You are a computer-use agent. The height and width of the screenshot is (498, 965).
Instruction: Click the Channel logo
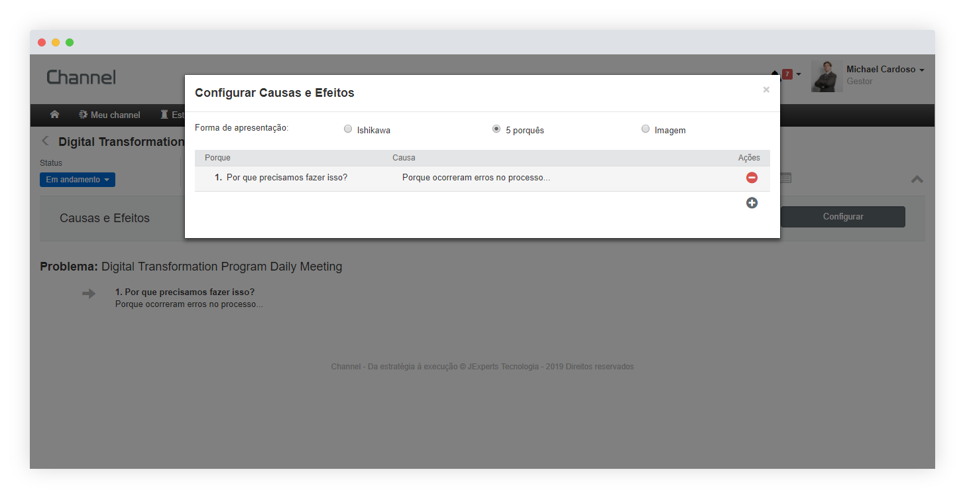[82, 78]
